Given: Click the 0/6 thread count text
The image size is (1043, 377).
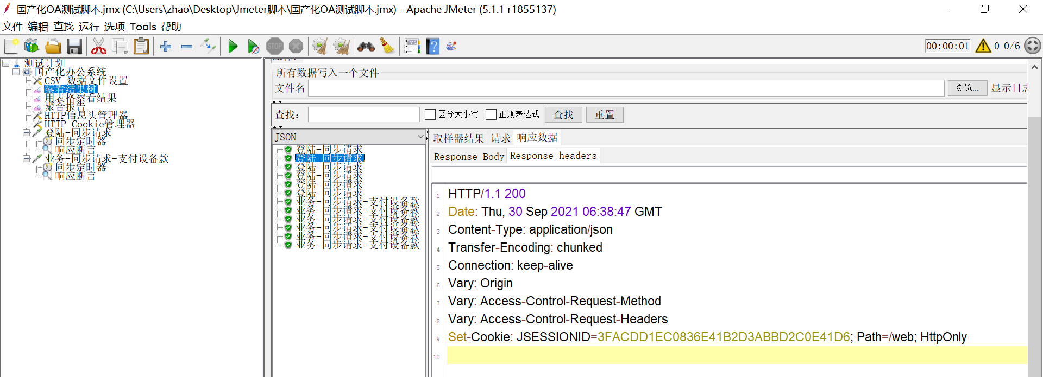Looking at the screenshot, I should tap(1012, 46).
